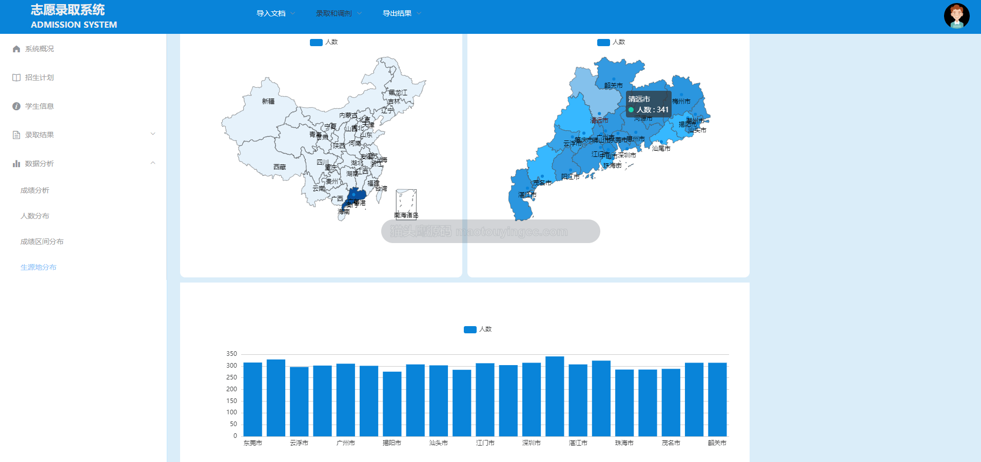The width and height of the screenshot is (981, 462).
Task: Click the 黑龙江 label on China map
Action: [398, 93]
